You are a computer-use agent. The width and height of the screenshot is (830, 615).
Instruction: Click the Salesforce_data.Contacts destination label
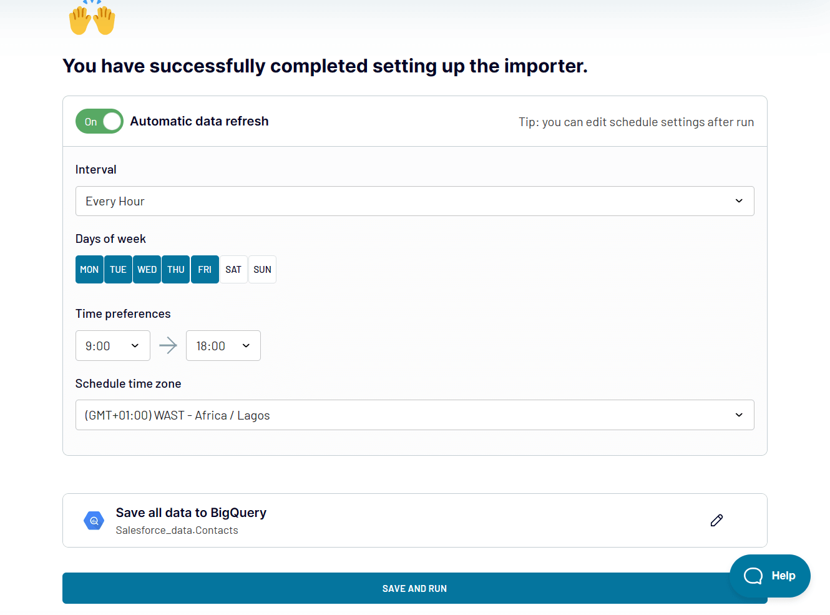click(x=177, y=529)
